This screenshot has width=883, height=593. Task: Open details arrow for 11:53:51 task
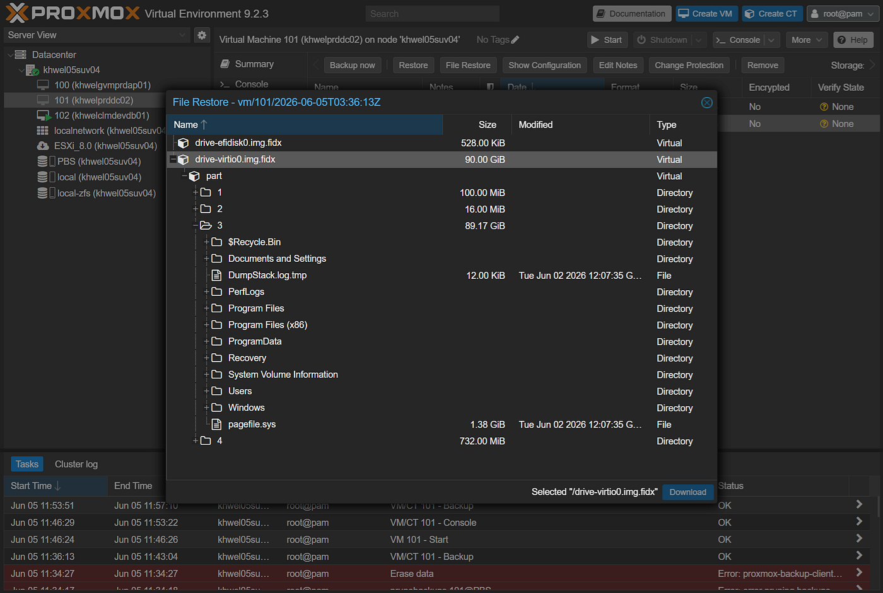(859, 505)
